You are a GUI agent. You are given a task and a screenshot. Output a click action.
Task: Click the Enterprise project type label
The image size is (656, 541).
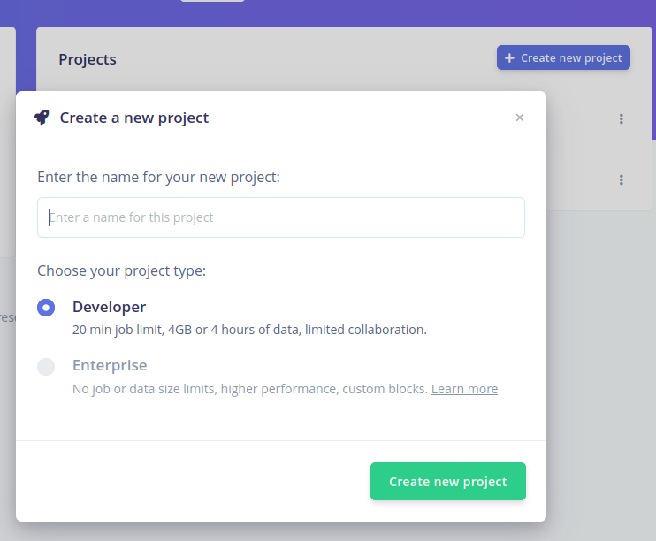(x=110, y=365)
